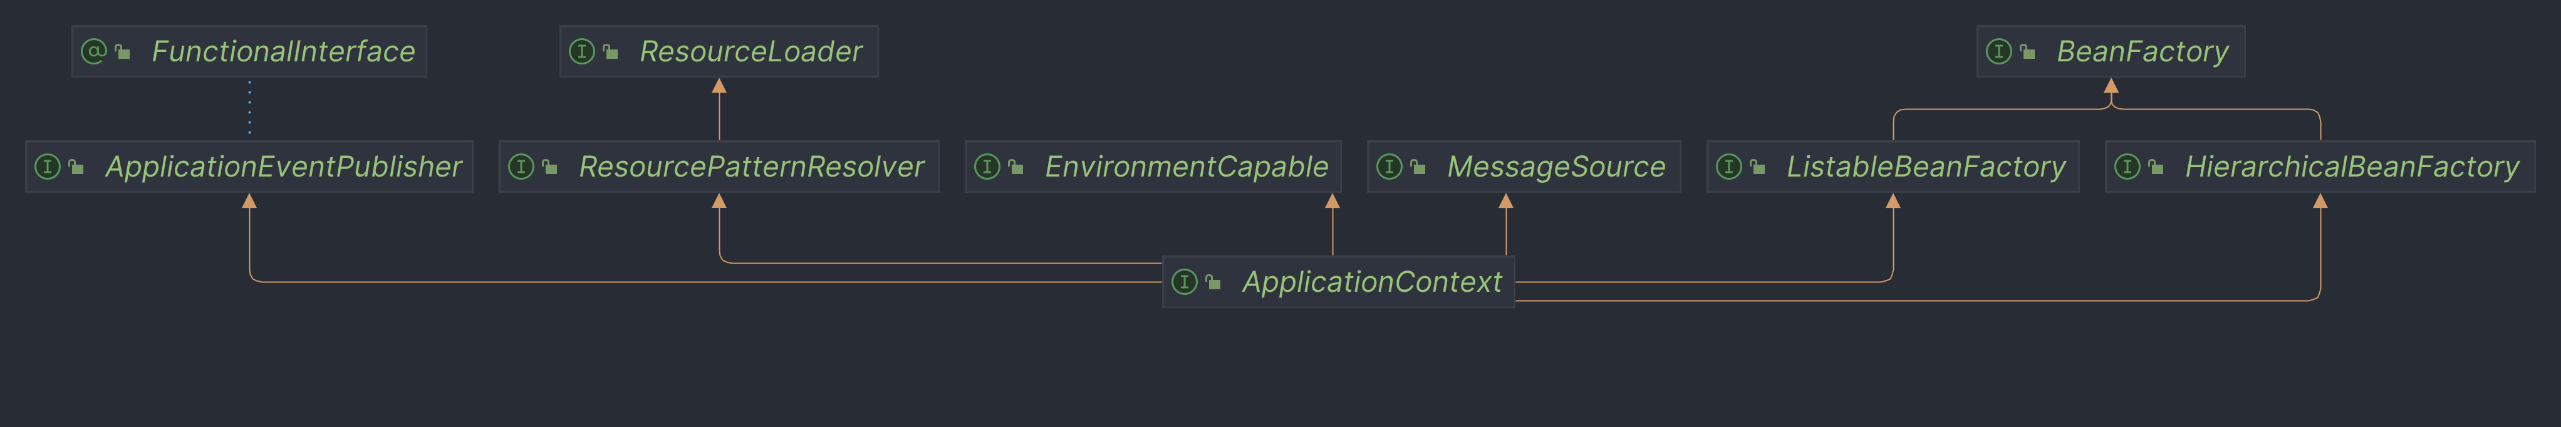The image size is (2561, 427).
Task: Click the interface icon beside ResourceLoader
Action: click(x=581, y=51)
